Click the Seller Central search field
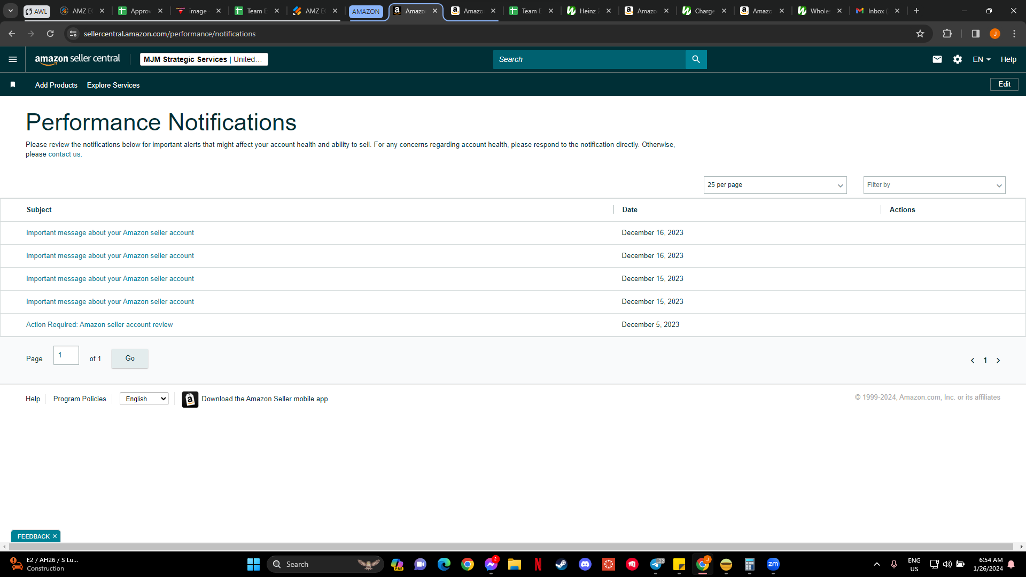This screenshot has width=1026, height=577. pyautogui.click(x=589, y=59)
